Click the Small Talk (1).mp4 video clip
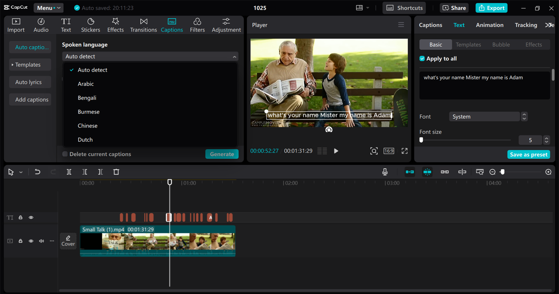 (158, 241)
